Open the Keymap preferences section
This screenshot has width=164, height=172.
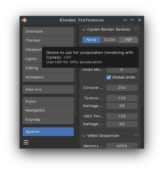(48, 120)
